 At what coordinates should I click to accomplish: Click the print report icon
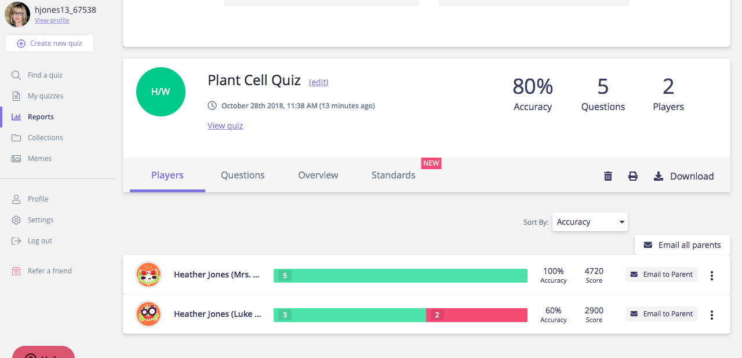pyautogui.click(x=633, y=176)
